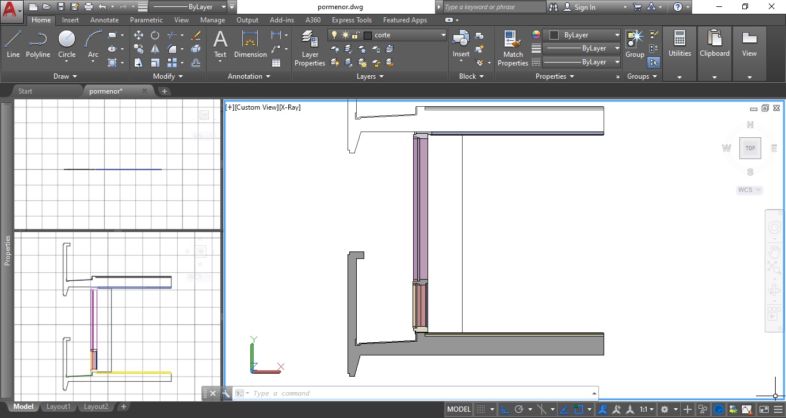Click the WCS label below ViewCube
This screenshot has width=786, height=418.
tap(749, 190)
